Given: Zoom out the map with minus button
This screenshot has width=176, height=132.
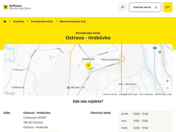Looking at the screenshot, I should [167, 88].
